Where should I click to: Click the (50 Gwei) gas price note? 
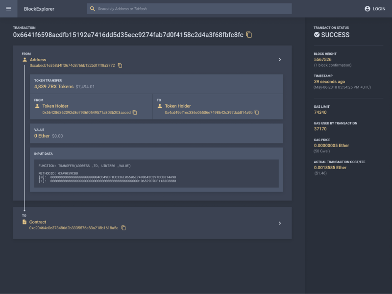coord(322,151)
